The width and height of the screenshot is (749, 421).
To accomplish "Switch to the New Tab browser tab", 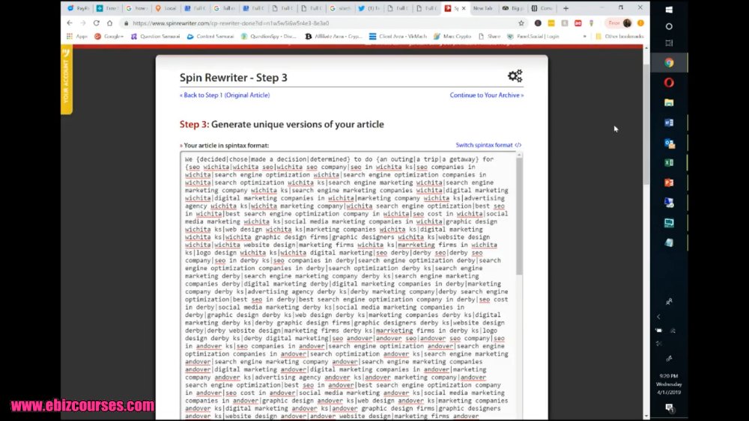I will pyautogui.click(x=482, y=8).
